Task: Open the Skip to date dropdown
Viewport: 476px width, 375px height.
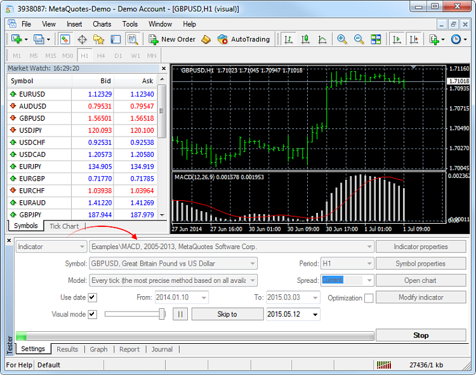Action: point(316,315)
